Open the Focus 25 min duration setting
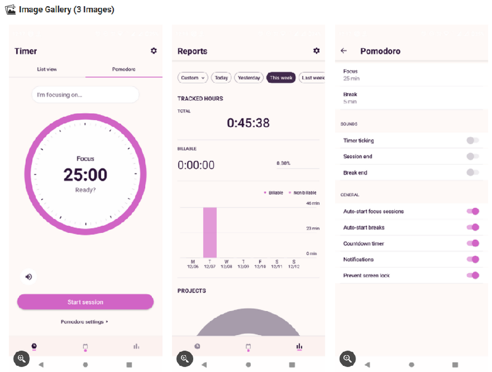 pos(411,74)
